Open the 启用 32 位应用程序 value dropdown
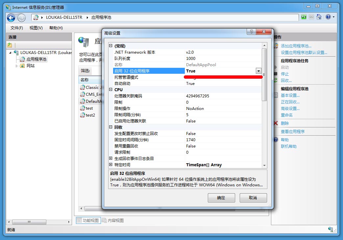 click(258, 71)
